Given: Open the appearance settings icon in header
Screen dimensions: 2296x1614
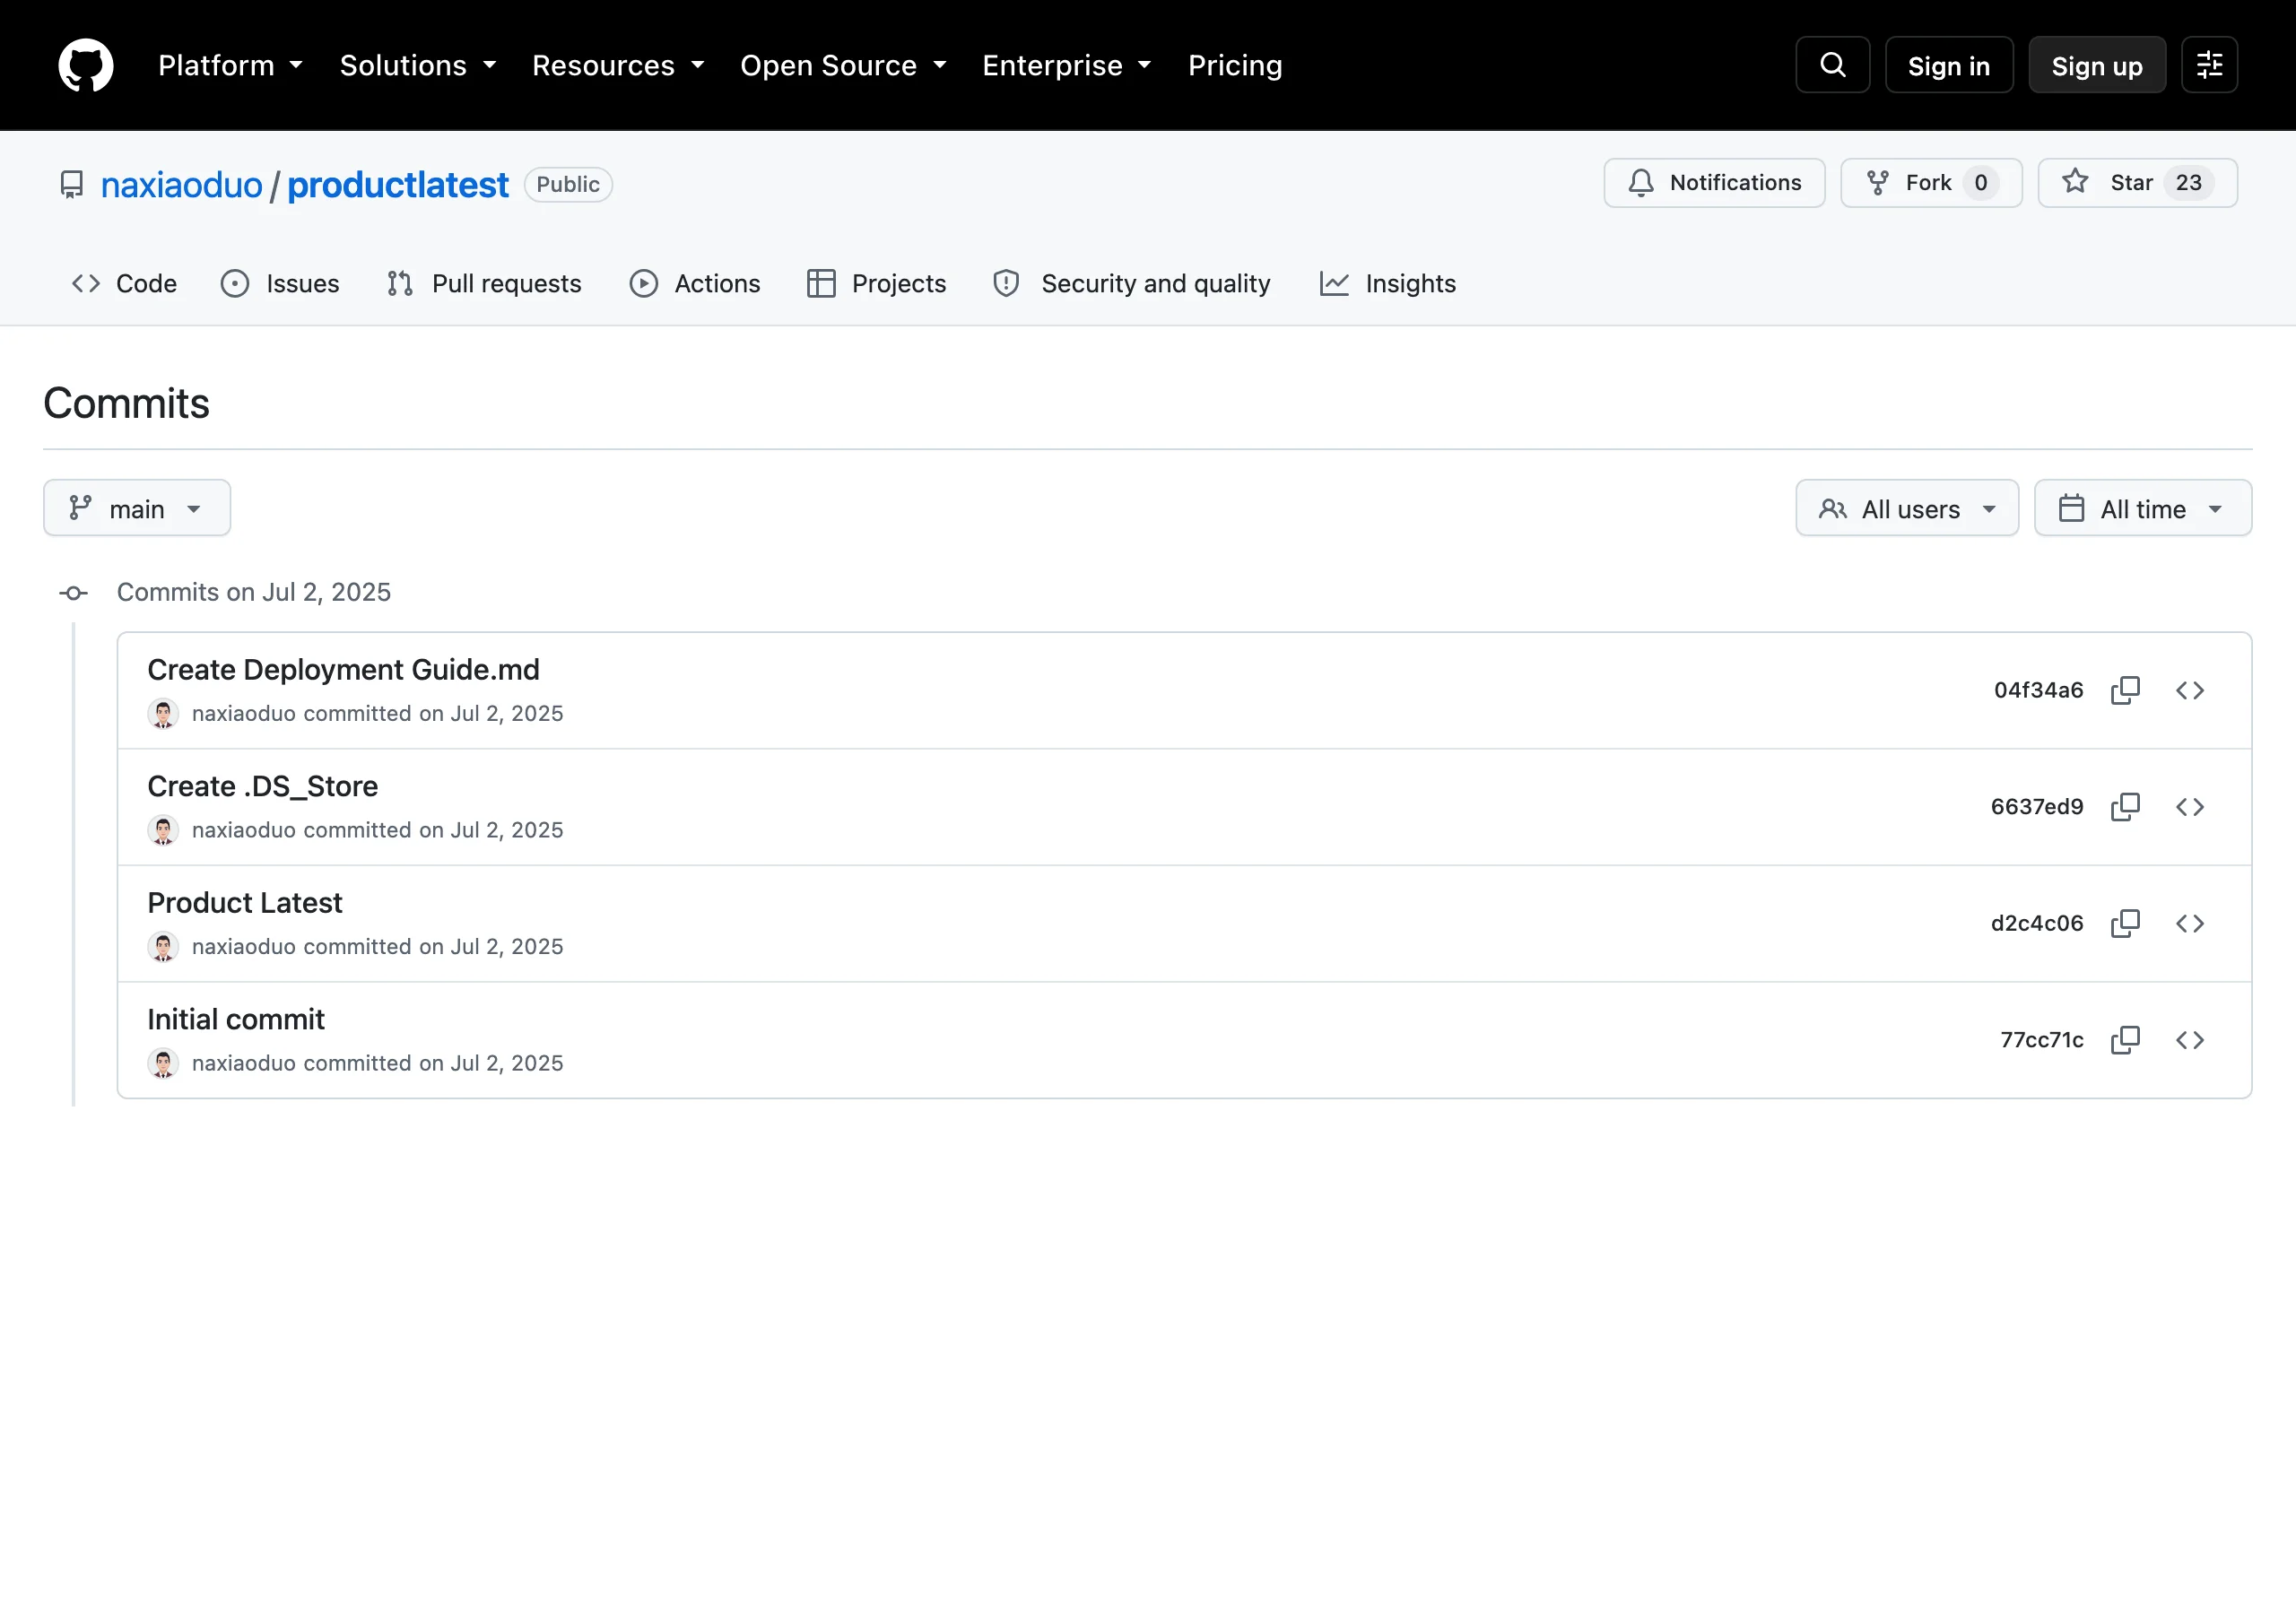Looking at the screenshot, I should click(2209, 65).
